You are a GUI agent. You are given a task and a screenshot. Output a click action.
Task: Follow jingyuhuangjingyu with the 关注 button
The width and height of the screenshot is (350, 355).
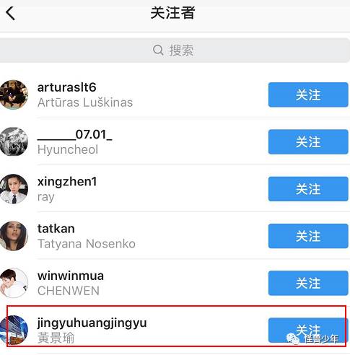(308, 330)
